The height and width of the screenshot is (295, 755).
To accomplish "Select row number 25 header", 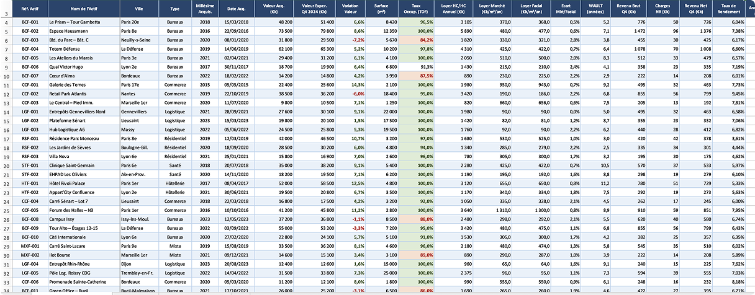I will (6, 210).
